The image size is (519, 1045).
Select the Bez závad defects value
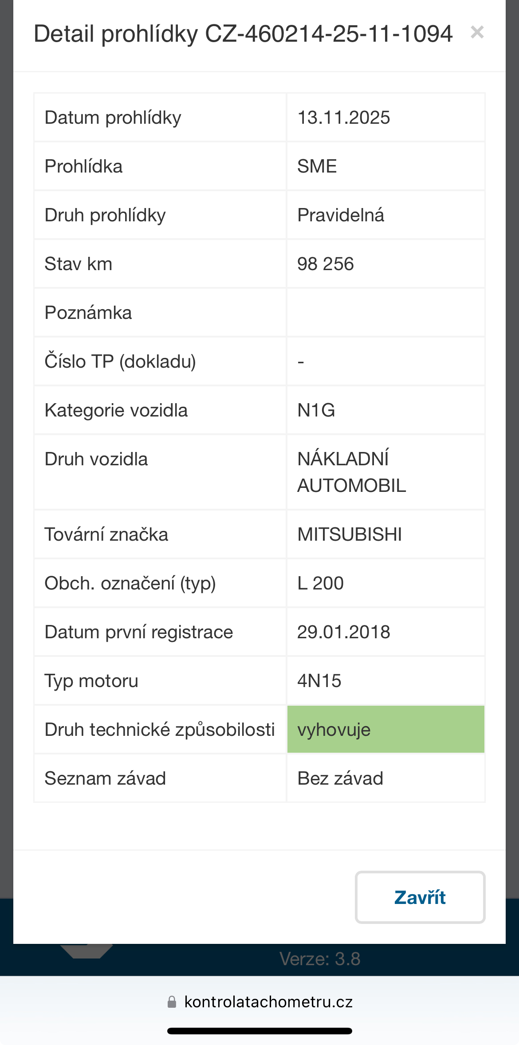pyautogui.click(x=340, y=778)
